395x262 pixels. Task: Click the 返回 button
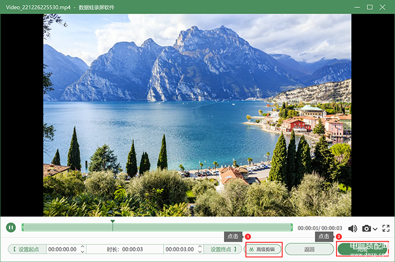point(309,249)
